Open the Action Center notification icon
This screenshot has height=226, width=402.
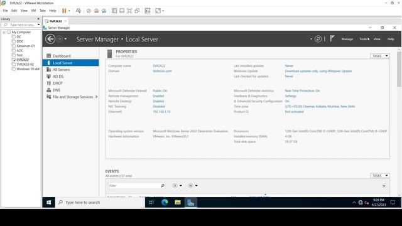pos(393,202)
